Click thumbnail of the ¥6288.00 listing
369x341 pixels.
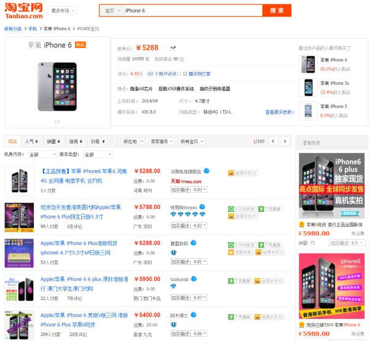(19, 253)
